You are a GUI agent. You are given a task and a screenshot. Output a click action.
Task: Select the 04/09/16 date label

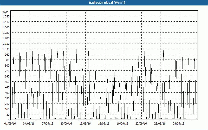click(x=29, y=123)
